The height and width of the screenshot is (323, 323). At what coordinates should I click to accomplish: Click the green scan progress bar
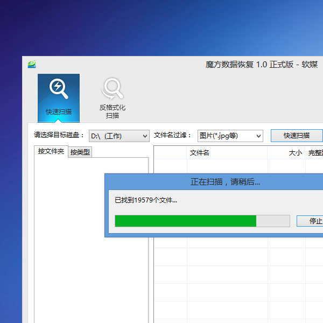[x=202, y=221]
